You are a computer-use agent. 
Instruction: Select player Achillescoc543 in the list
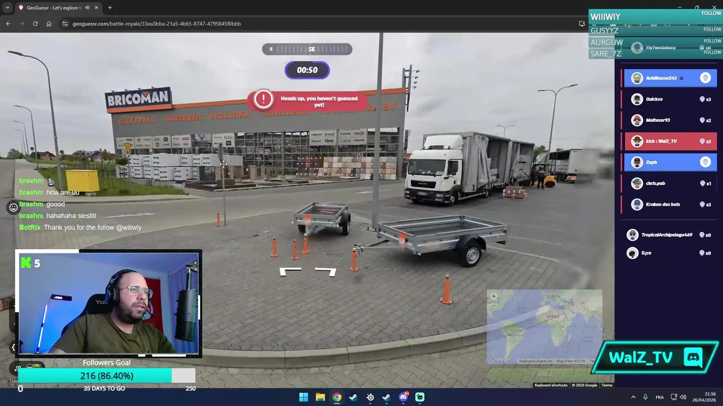pos(670,78)
